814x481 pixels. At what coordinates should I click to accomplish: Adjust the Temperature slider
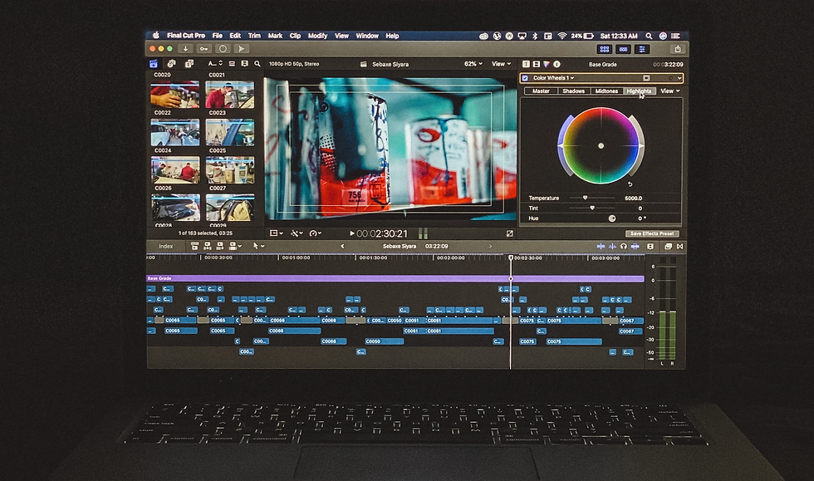coord(585,198)
